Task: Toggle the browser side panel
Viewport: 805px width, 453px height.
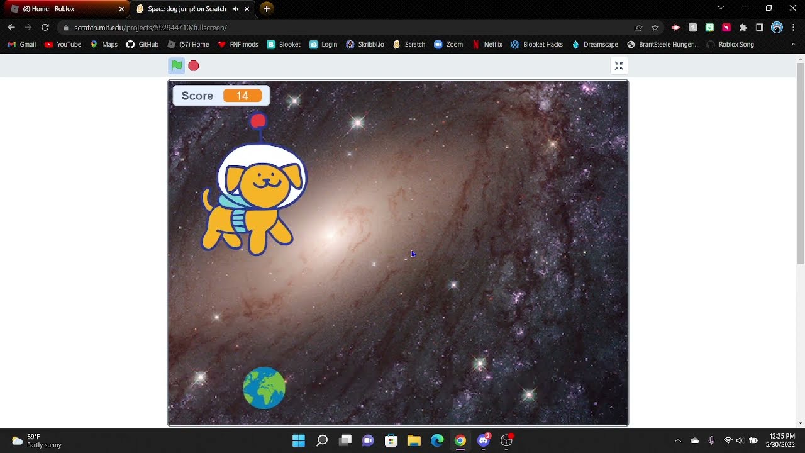Action: coord(760,28)
